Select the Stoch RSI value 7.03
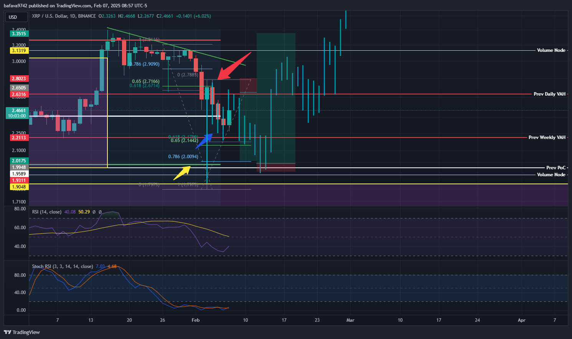The image size is (572, 339). pos(100,266)
